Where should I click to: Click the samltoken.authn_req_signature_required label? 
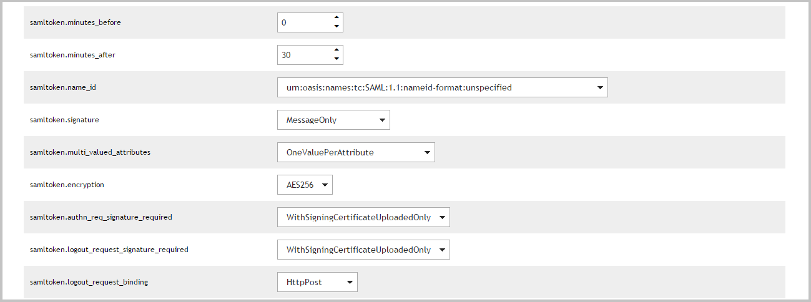(101, 217)
